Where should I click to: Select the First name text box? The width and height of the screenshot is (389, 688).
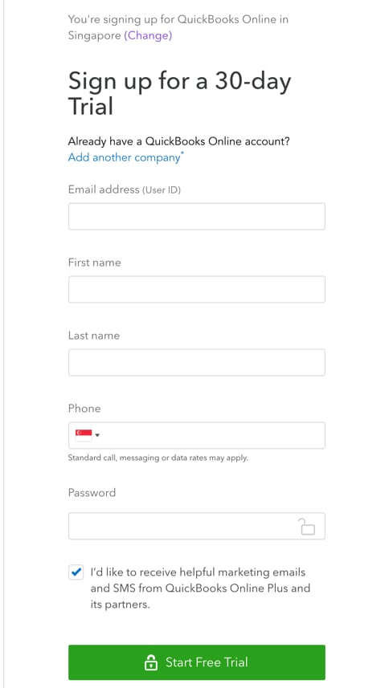click(197, 289)
